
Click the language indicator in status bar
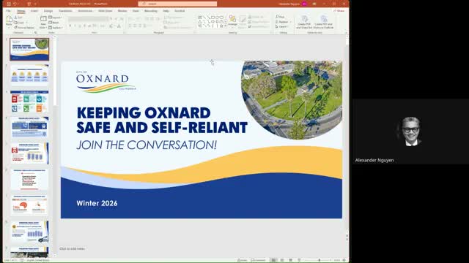(x=38, y=260)
